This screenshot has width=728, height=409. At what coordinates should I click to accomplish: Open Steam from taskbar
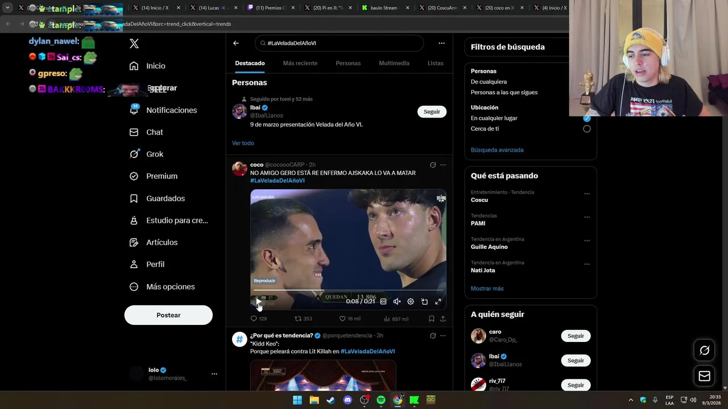[331, 400]
